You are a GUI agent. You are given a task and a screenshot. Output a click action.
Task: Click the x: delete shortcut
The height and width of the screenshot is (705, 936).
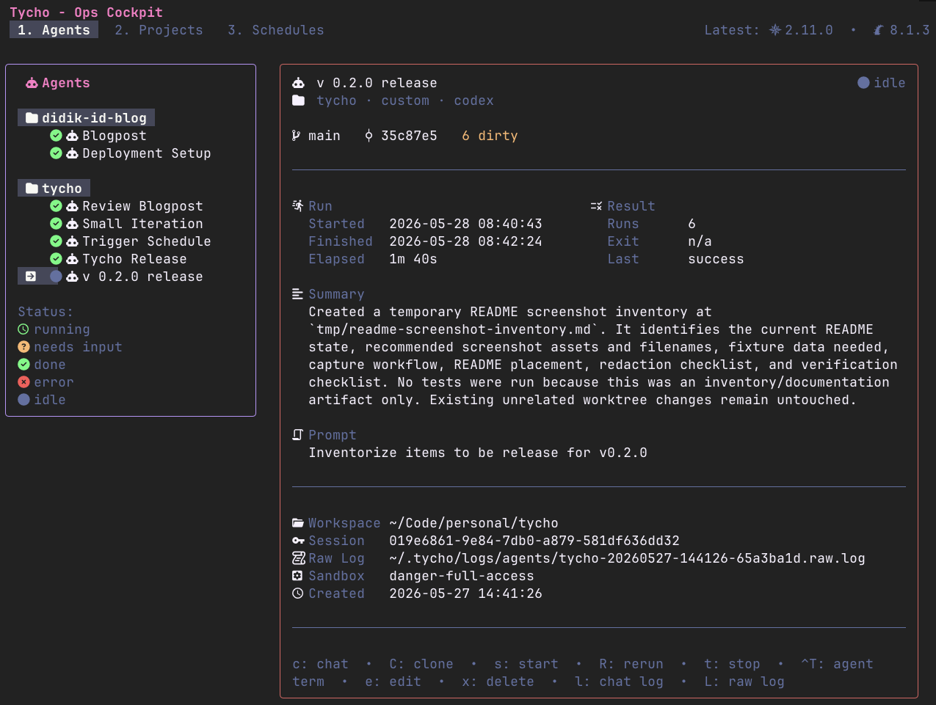pyautogui.click(x=498, y=682)
